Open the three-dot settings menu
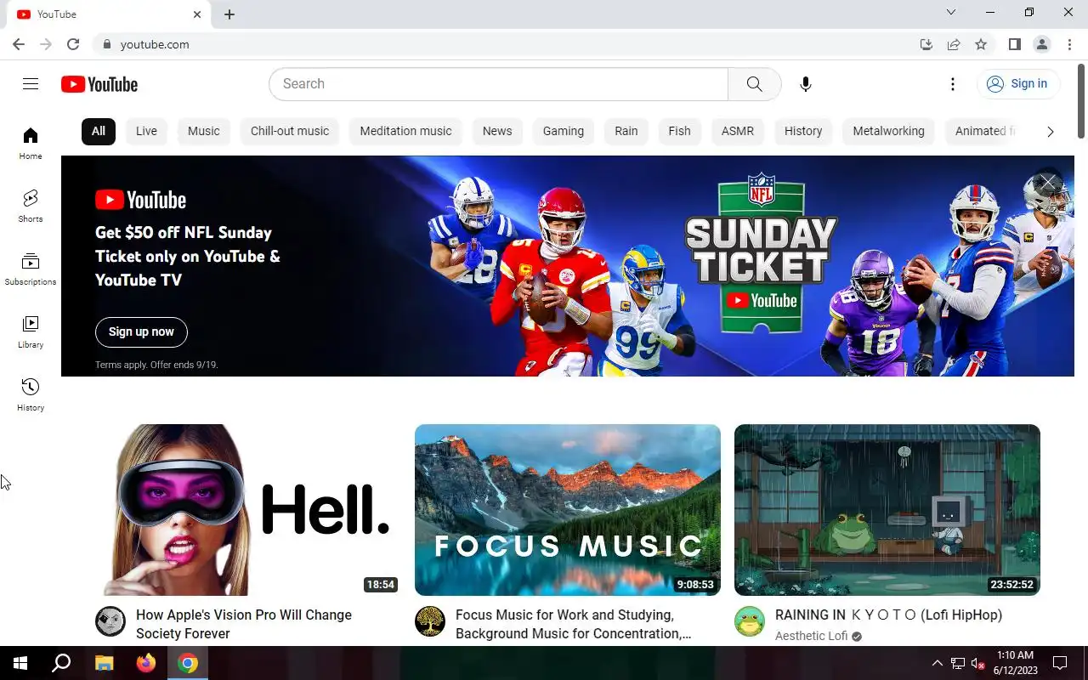This screenshot has width=1088, height=680. click(x=953, y=84)
